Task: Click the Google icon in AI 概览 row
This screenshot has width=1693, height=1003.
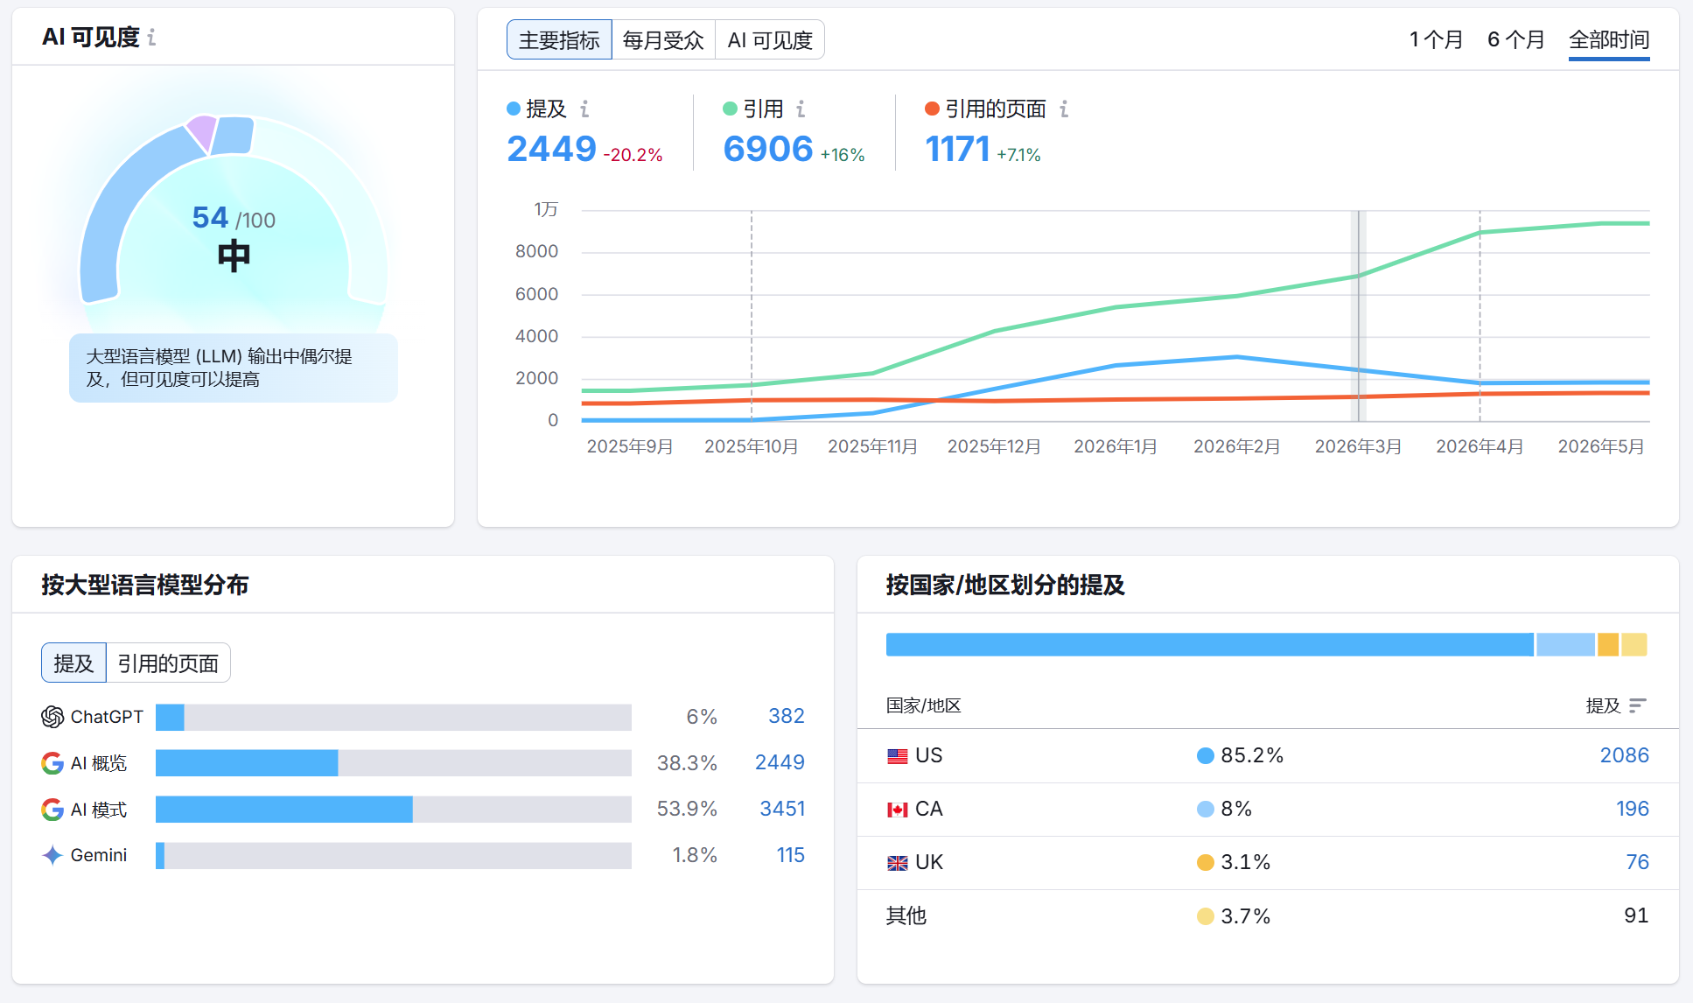Action: [x=52, y=763]
